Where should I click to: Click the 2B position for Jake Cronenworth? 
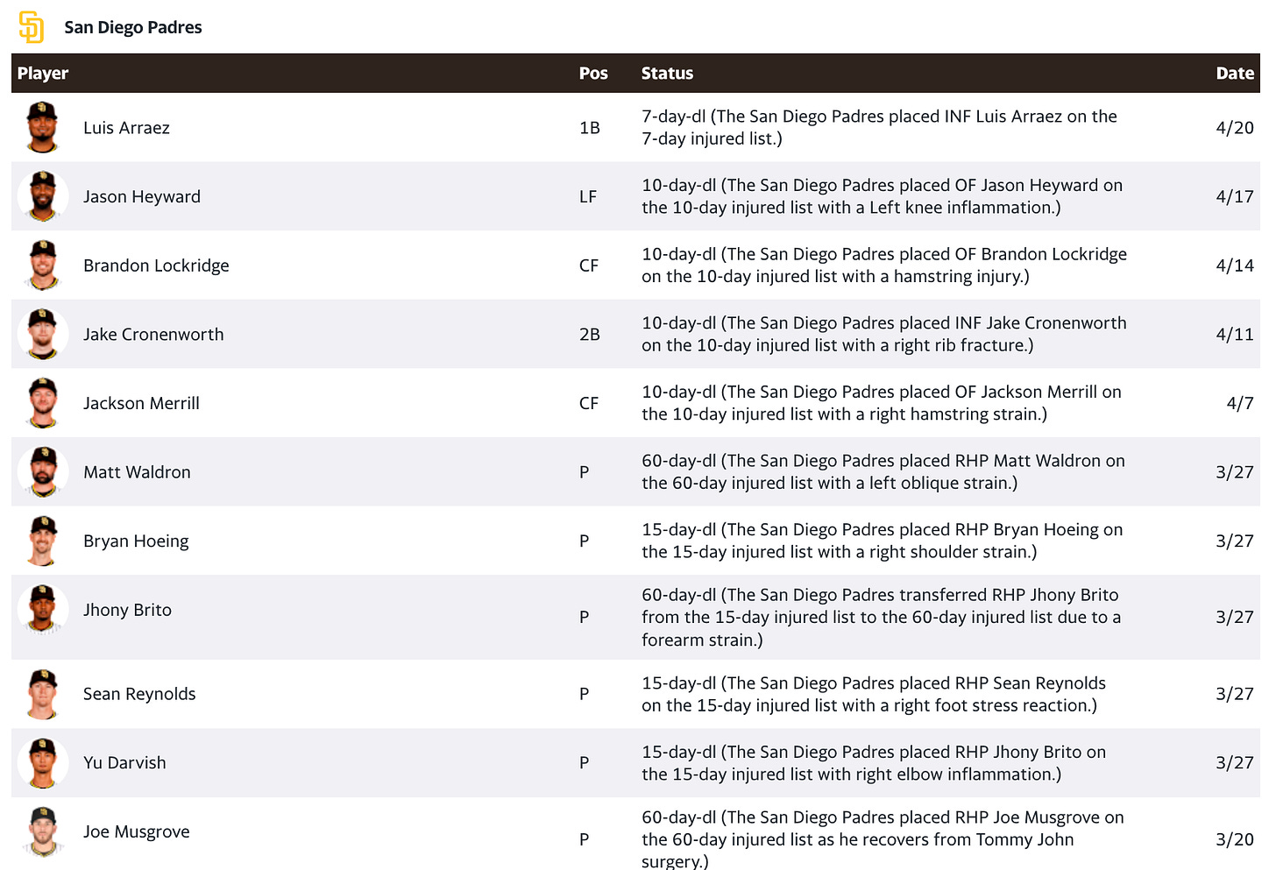pos(590,335)
